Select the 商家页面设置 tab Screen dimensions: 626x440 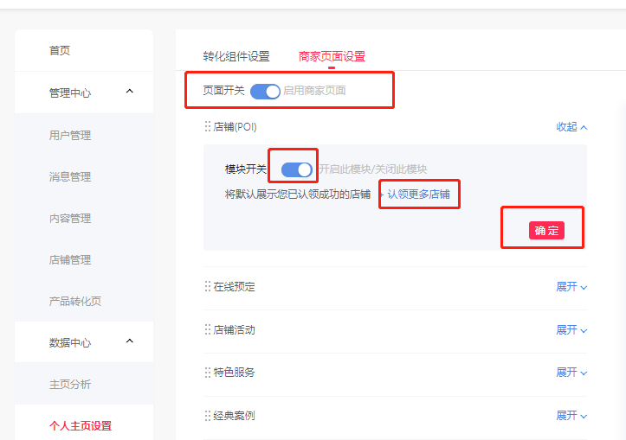click(332, 56)
